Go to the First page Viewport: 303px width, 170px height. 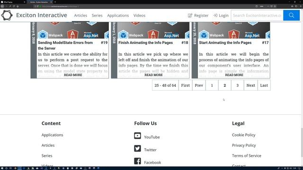pos(185,85)
